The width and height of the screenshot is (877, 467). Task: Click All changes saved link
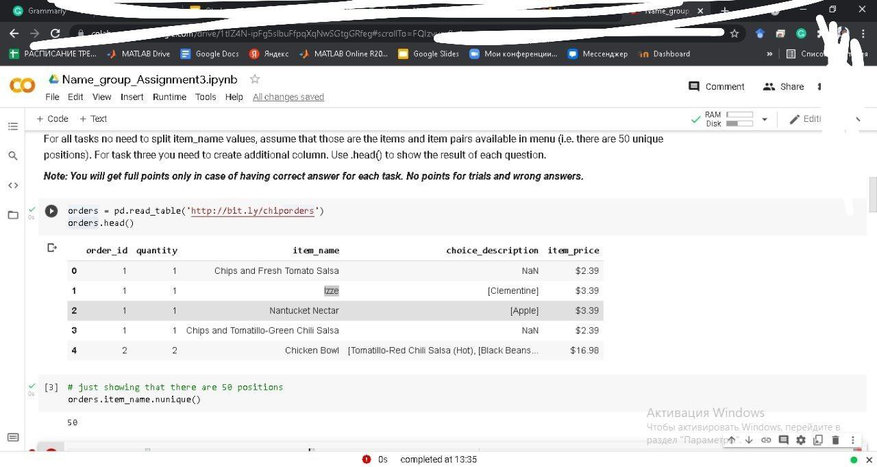[x=288, y=97]
